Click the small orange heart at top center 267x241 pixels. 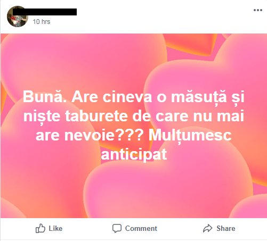[x=190, y=44]
